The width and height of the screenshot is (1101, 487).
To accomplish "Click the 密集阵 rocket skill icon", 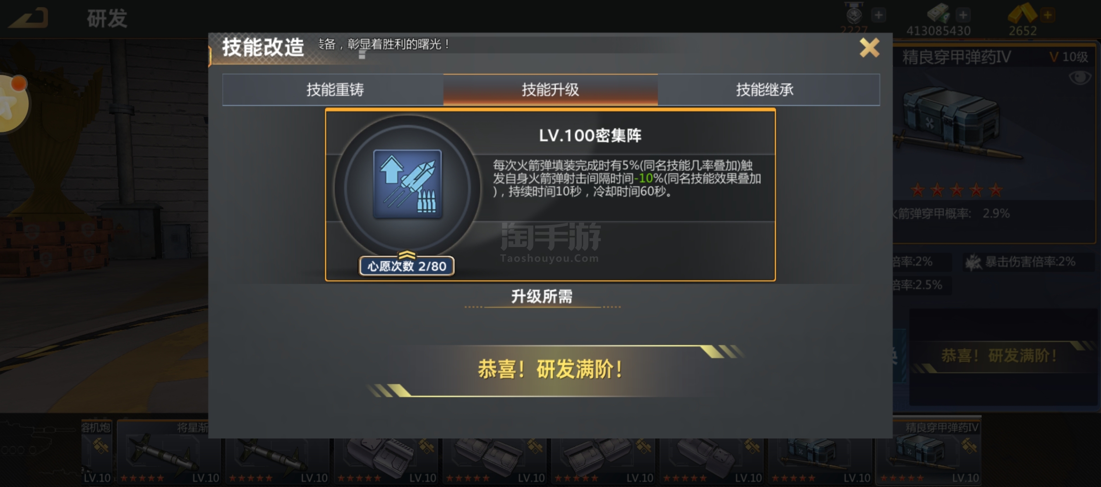I will 407,184.
